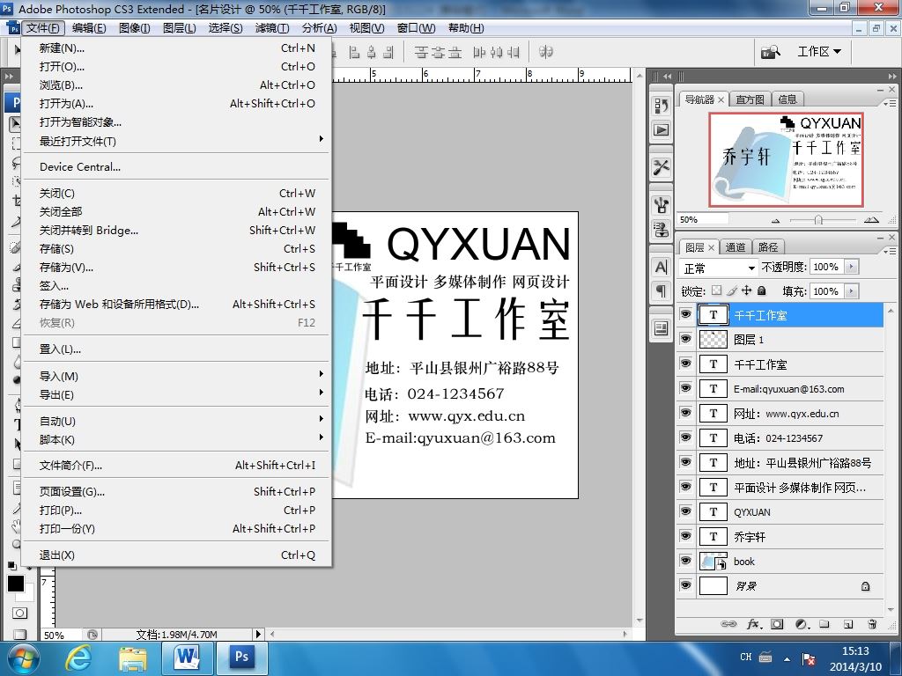Zoom in using large mountains icon in Navigator
This screenshot has width=902, height=676.
coord(871,219)
